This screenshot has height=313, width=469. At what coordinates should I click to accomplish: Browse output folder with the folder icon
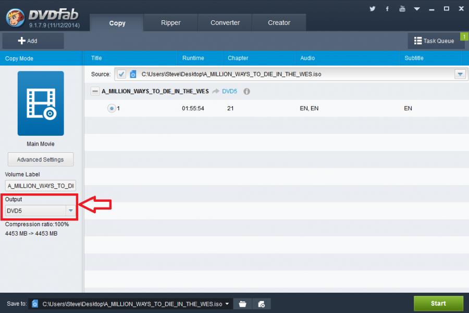tap(242, 304)
